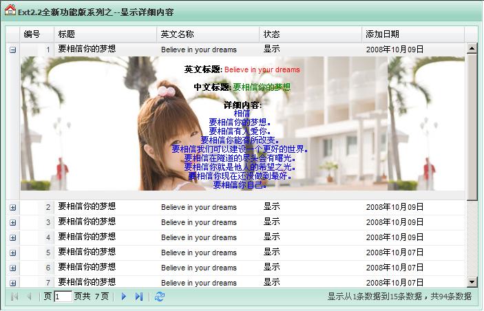Select row 5 date 2008年10月07日
484x311 pixels.
click(394, 253)
